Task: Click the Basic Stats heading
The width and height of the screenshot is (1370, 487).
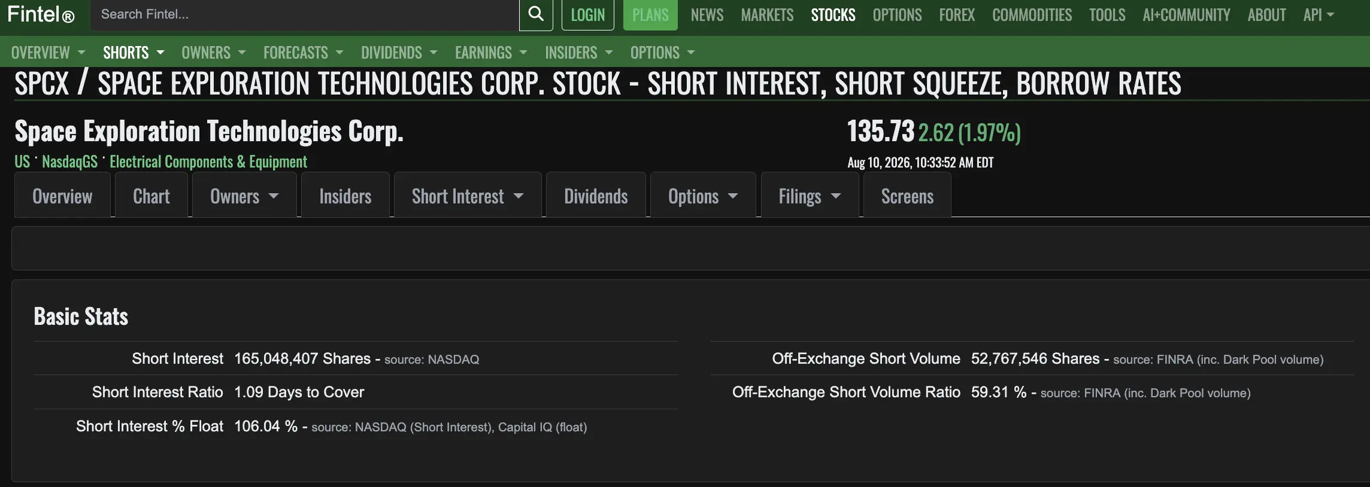Action: click(x=81, y=316)
